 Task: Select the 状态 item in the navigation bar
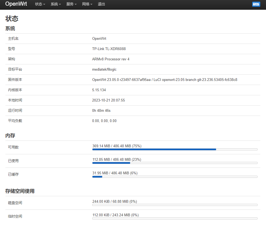[x=40, y=4]
